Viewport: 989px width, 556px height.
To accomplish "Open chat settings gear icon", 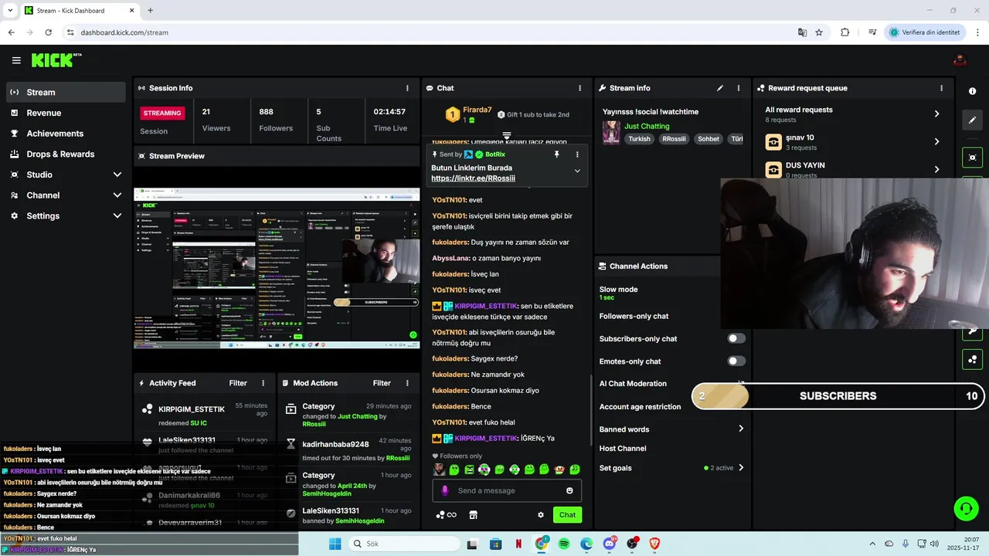I will [x=541, y=515].
